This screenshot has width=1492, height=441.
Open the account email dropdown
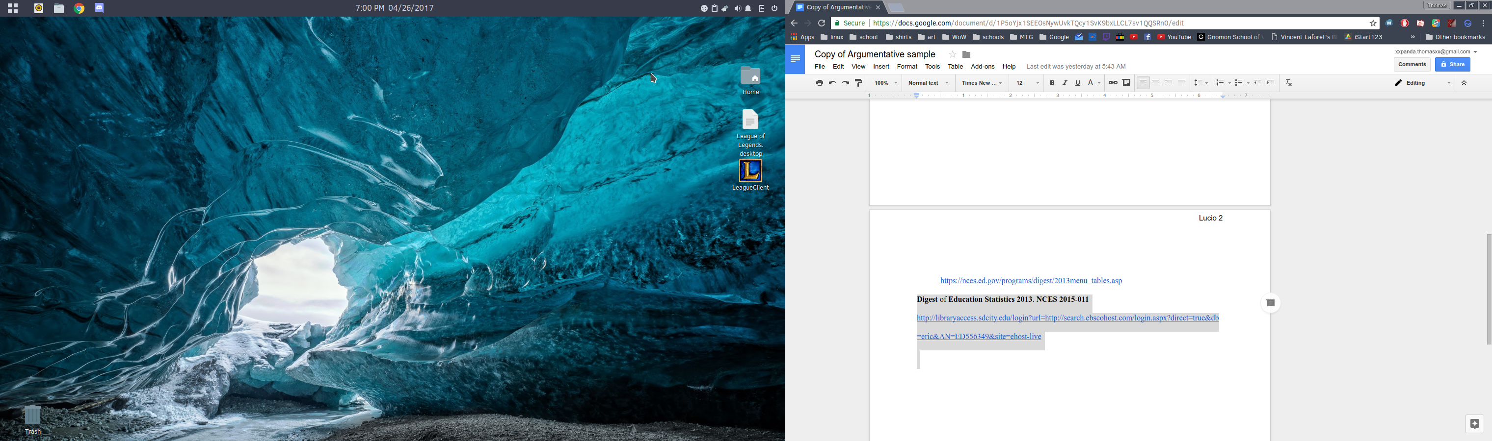coord(1436,51)
